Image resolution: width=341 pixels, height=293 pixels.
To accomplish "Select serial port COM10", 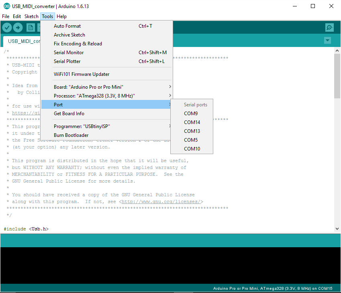I will point(192,149).
